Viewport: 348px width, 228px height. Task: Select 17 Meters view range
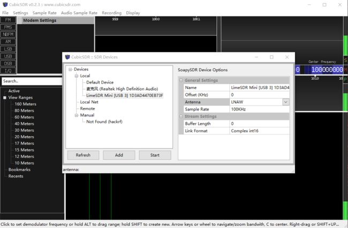coord(24,143)
